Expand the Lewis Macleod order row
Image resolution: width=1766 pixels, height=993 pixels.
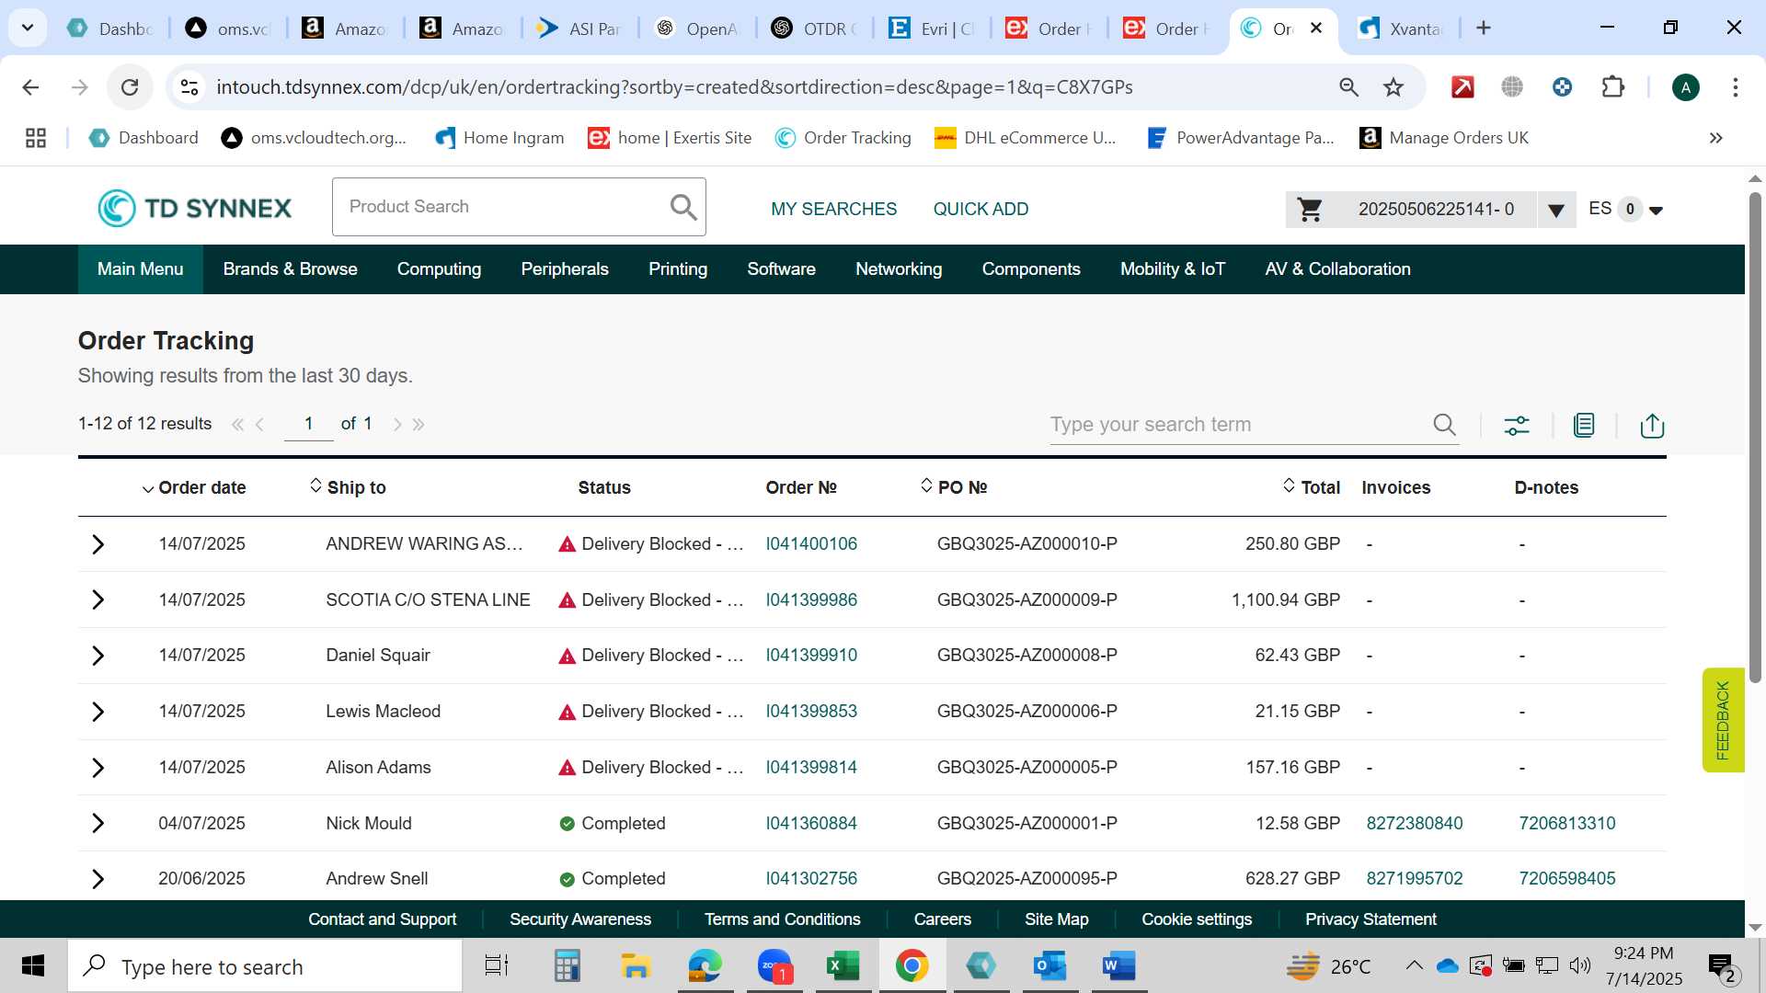[97, 712]
